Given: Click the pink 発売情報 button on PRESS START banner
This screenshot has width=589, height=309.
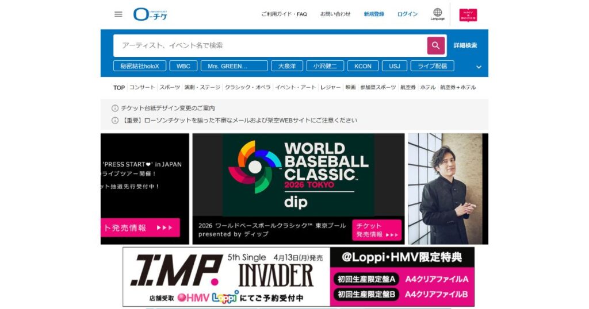Looking at the screenshot, I should pos(140,227).
